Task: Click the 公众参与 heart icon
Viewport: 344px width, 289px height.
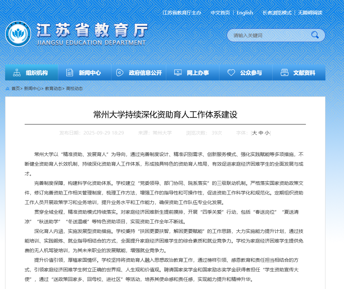Action: pos(231,73)
